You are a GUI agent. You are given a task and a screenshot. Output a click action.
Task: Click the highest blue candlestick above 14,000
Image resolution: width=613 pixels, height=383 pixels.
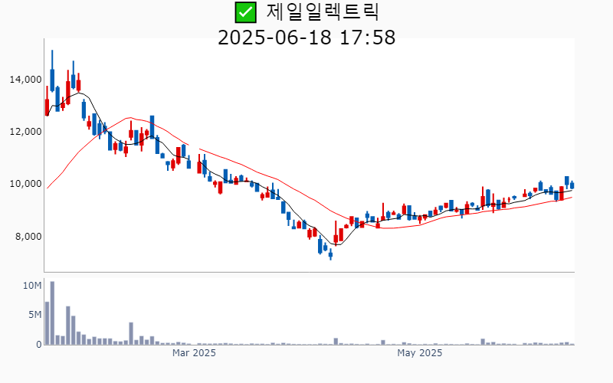52,71
